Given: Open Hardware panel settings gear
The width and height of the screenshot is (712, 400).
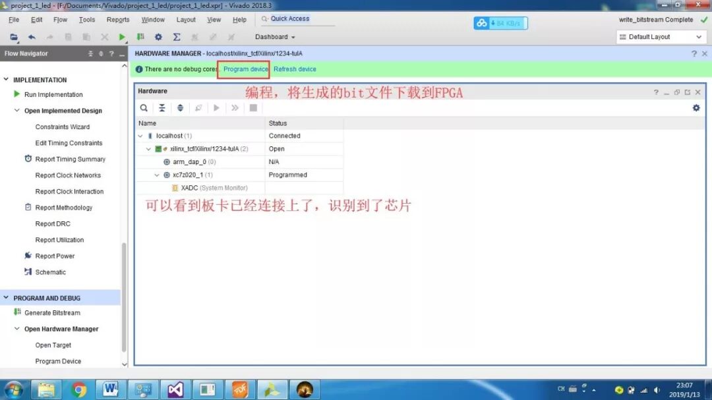Looking at the screenshot, I should (x=696, y=107).
